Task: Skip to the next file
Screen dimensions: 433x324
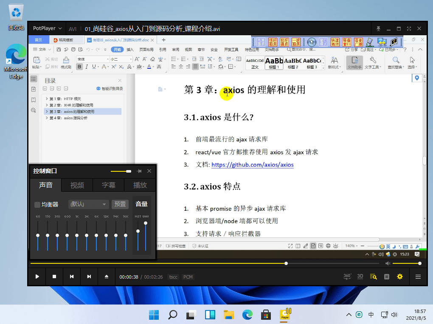Action: click(x=89, y=277)
